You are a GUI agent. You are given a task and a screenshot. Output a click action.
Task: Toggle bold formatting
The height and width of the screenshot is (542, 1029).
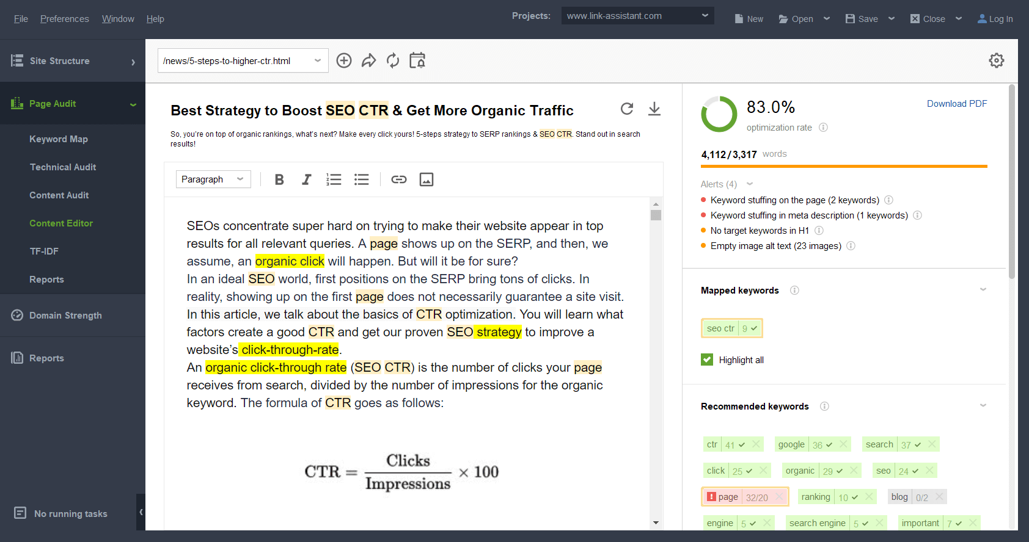(279, 179)
